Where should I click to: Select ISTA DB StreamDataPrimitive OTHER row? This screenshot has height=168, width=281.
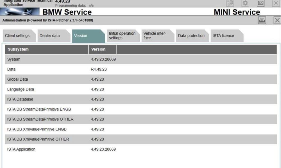point(141,119)
